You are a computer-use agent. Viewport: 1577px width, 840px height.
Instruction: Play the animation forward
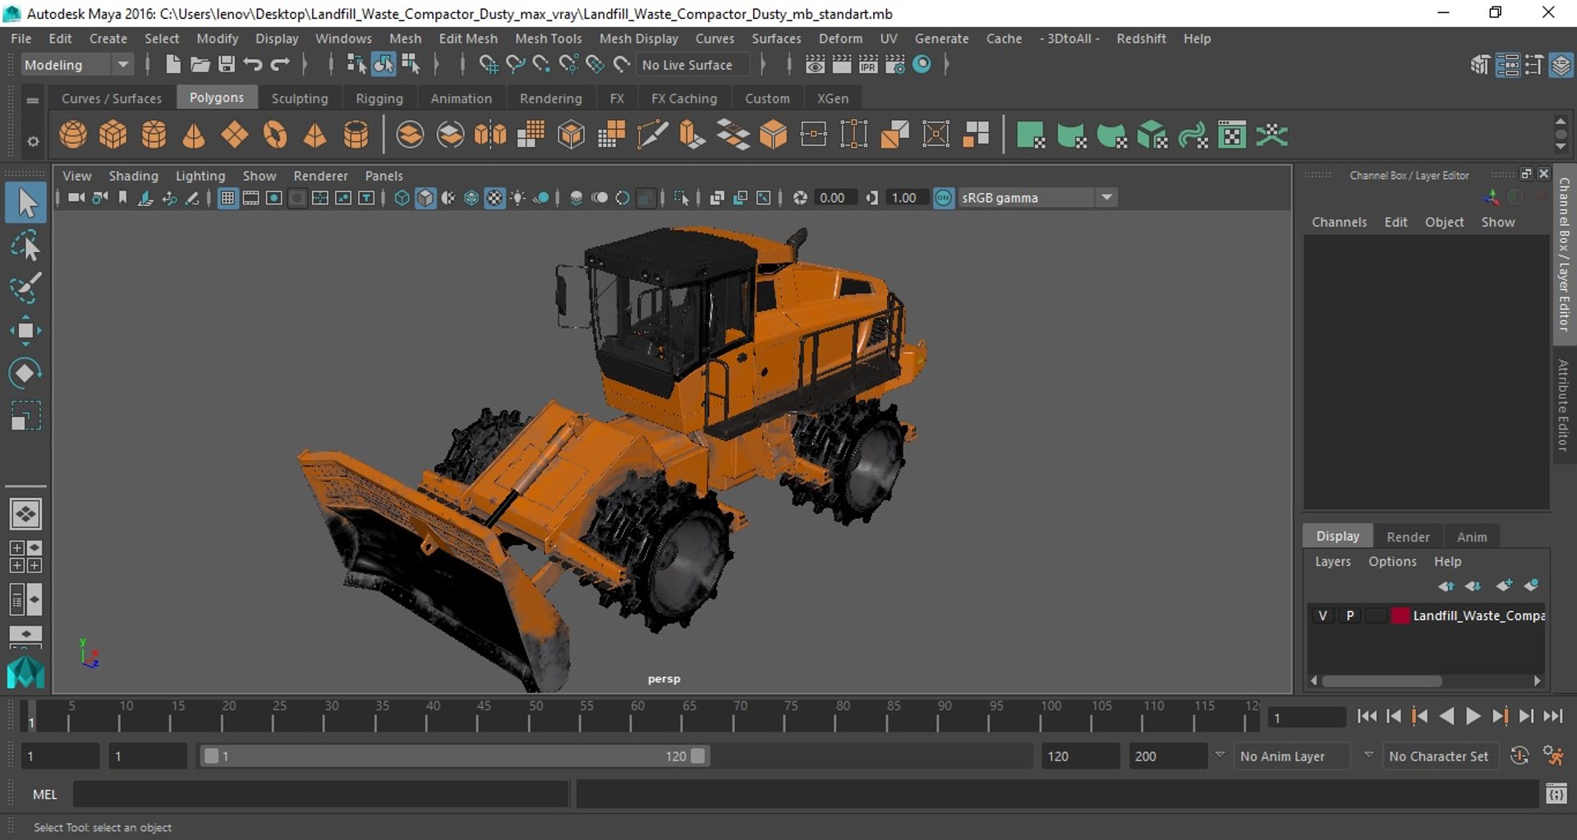pos(1473,717)
